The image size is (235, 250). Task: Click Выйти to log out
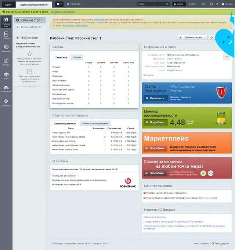192,4
